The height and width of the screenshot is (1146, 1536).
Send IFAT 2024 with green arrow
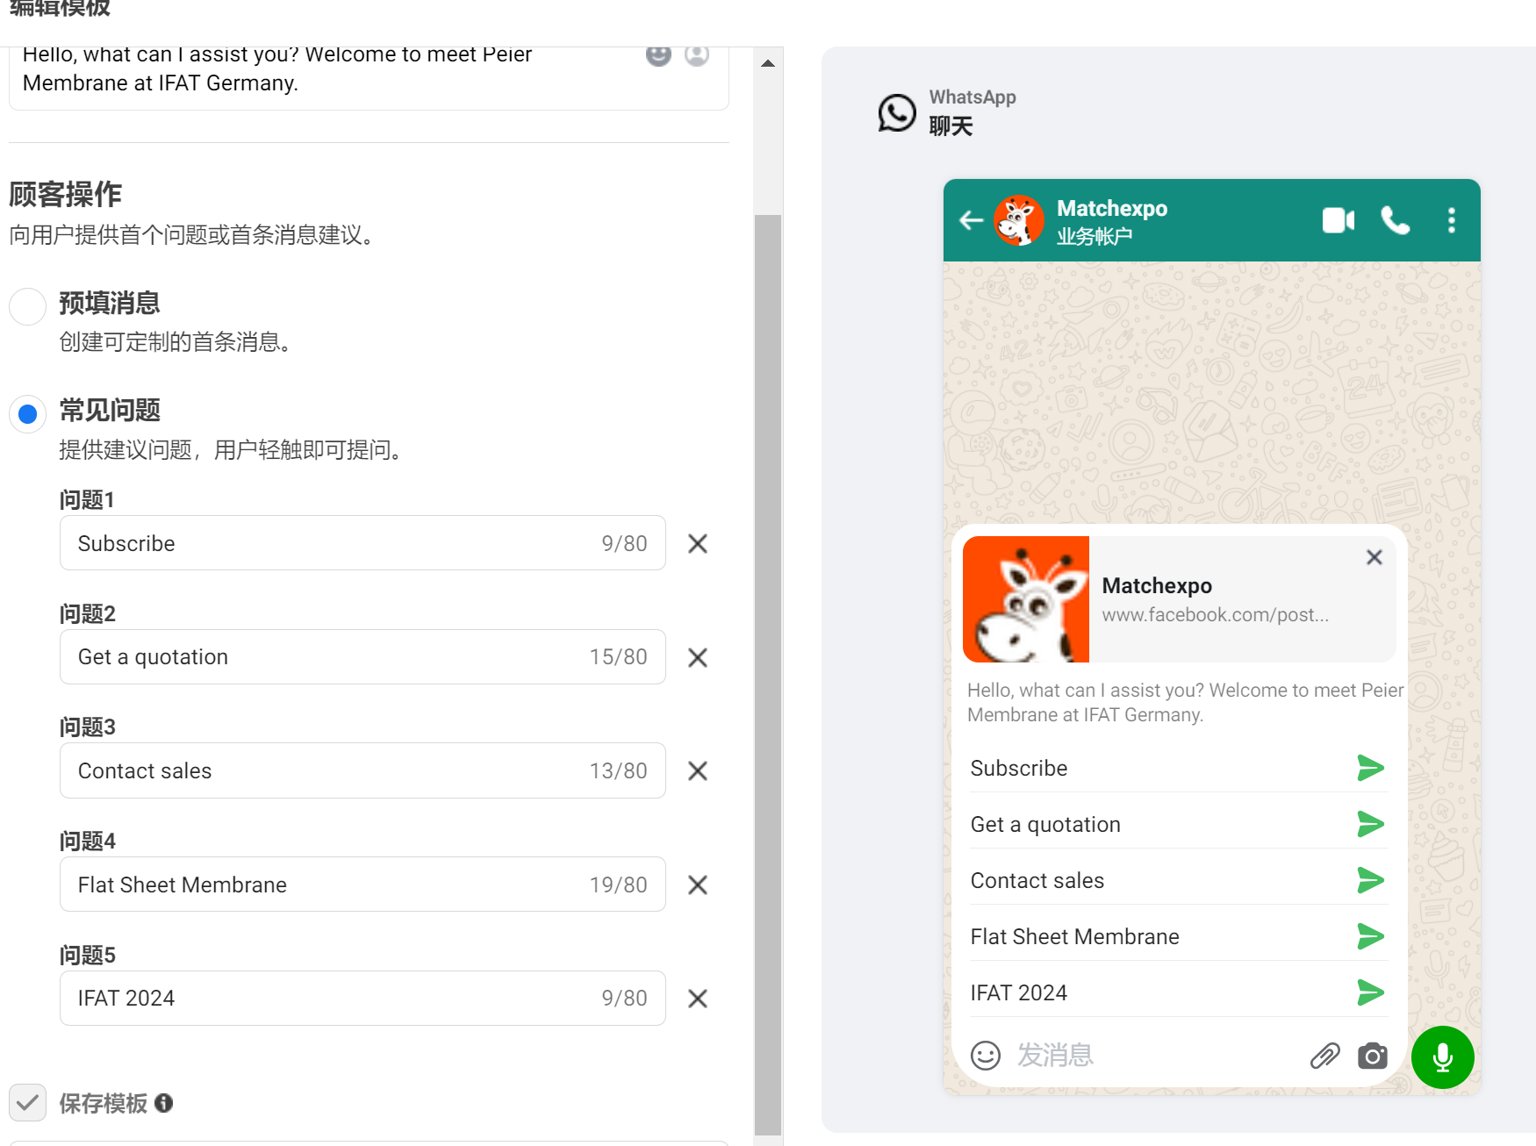point(1370,992)
